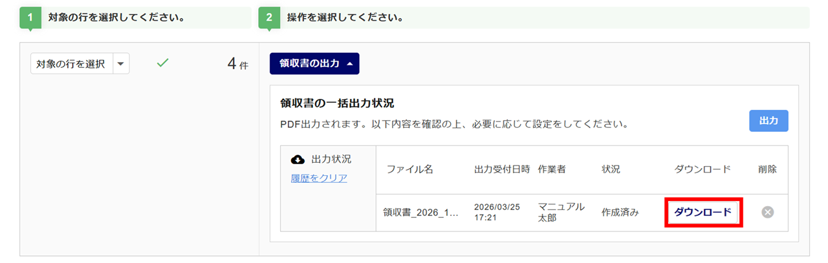828x263 pixels.
Task: Click the 作業者 column header
Action: (x=552, y=169)
